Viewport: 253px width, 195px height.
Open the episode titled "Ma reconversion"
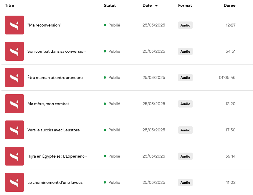(x=44, y=25)
